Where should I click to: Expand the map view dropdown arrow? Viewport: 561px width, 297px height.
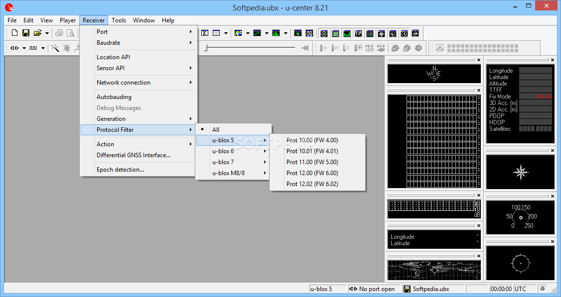pos(248,33)
